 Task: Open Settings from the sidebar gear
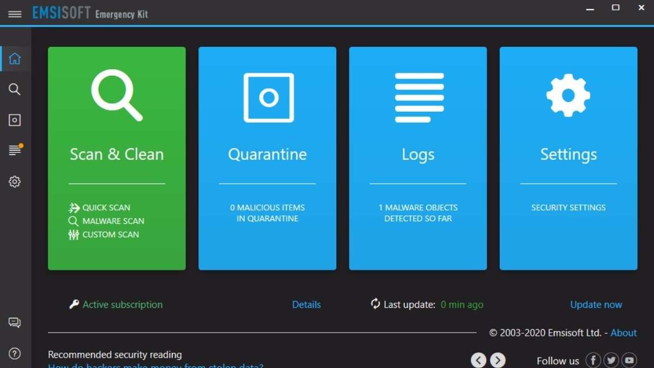point(15,182)
